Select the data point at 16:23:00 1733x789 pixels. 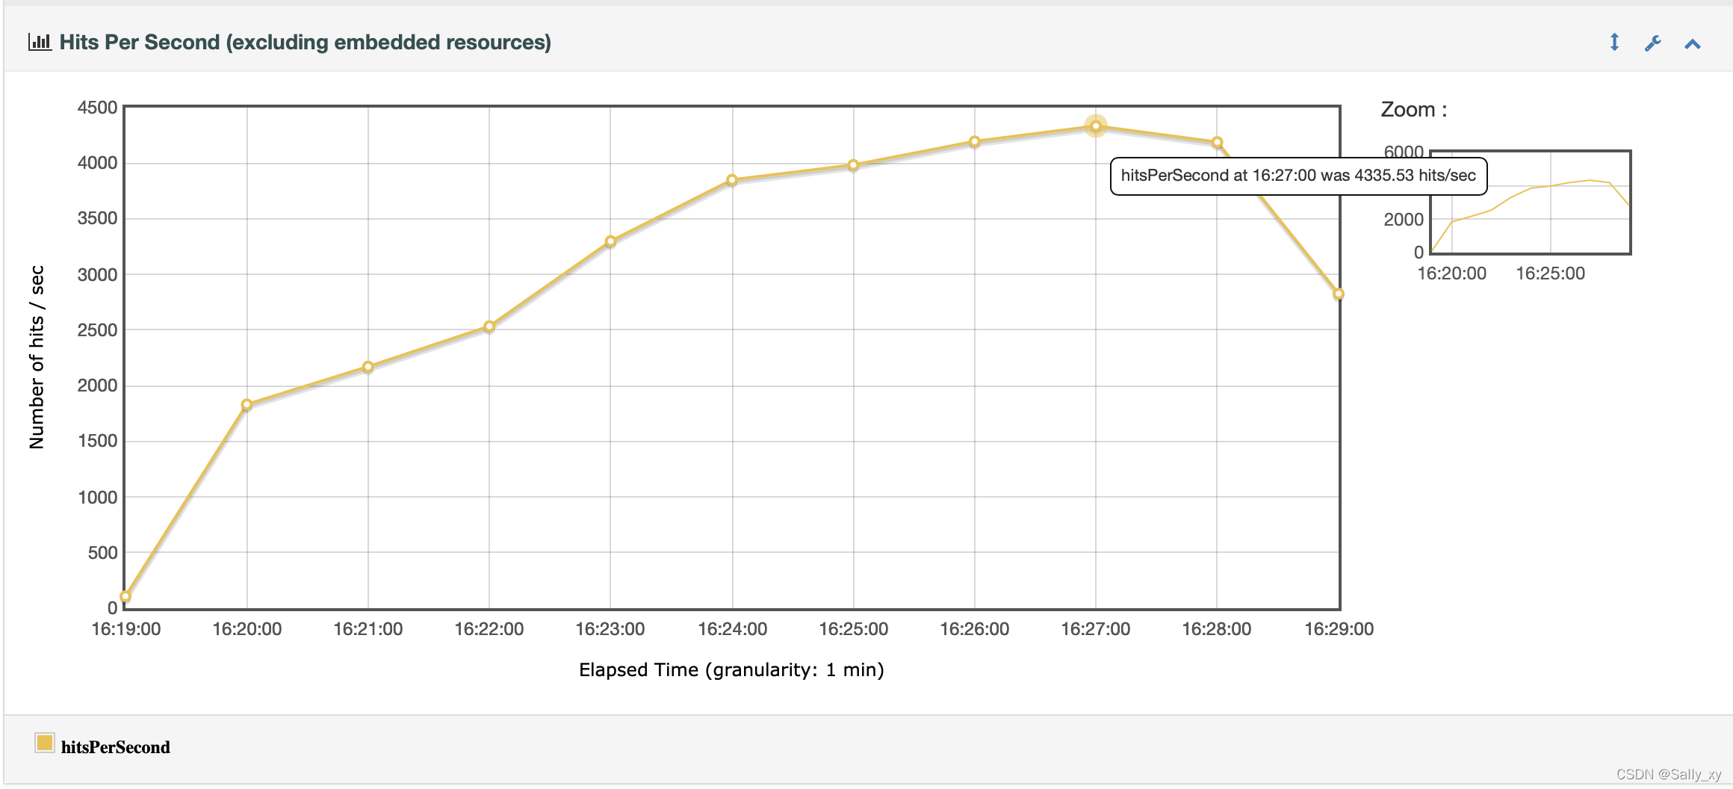(x=610, y=241)
